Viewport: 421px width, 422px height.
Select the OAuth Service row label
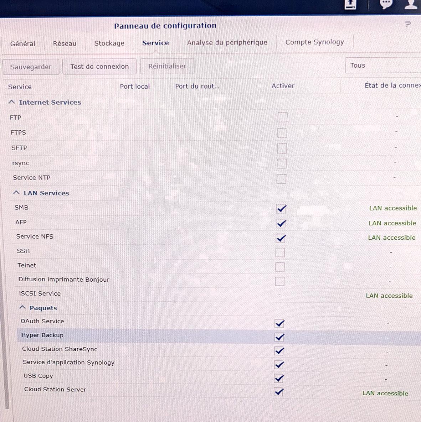pos(42,321)
